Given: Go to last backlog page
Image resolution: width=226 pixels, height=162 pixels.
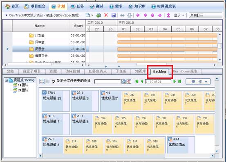Looking at the screenshot, I should 179,82.
